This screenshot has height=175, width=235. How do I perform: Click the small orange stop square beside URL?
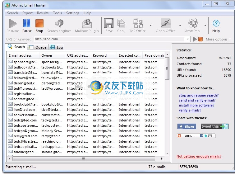click(x=200, y=39)
